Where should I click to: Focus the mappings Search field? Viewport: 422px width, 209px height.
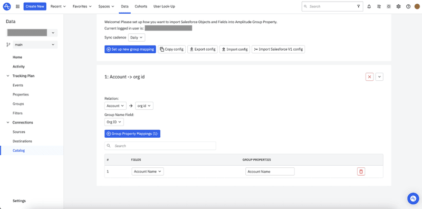(x=160, y=146)
